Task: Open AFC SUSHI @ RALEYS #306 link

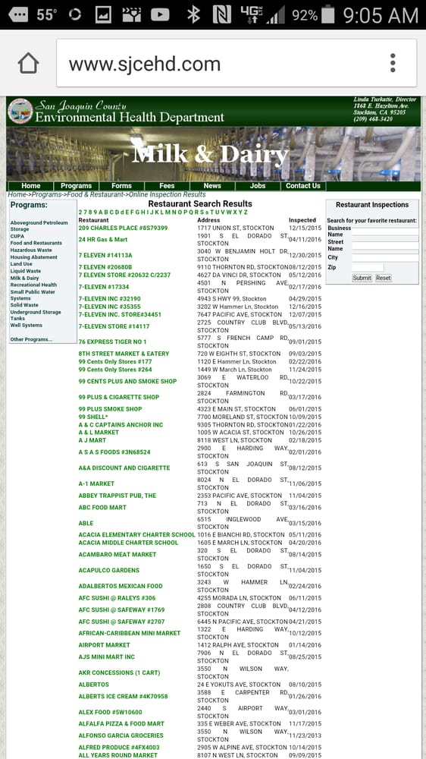Action: (x=117, y=598)
